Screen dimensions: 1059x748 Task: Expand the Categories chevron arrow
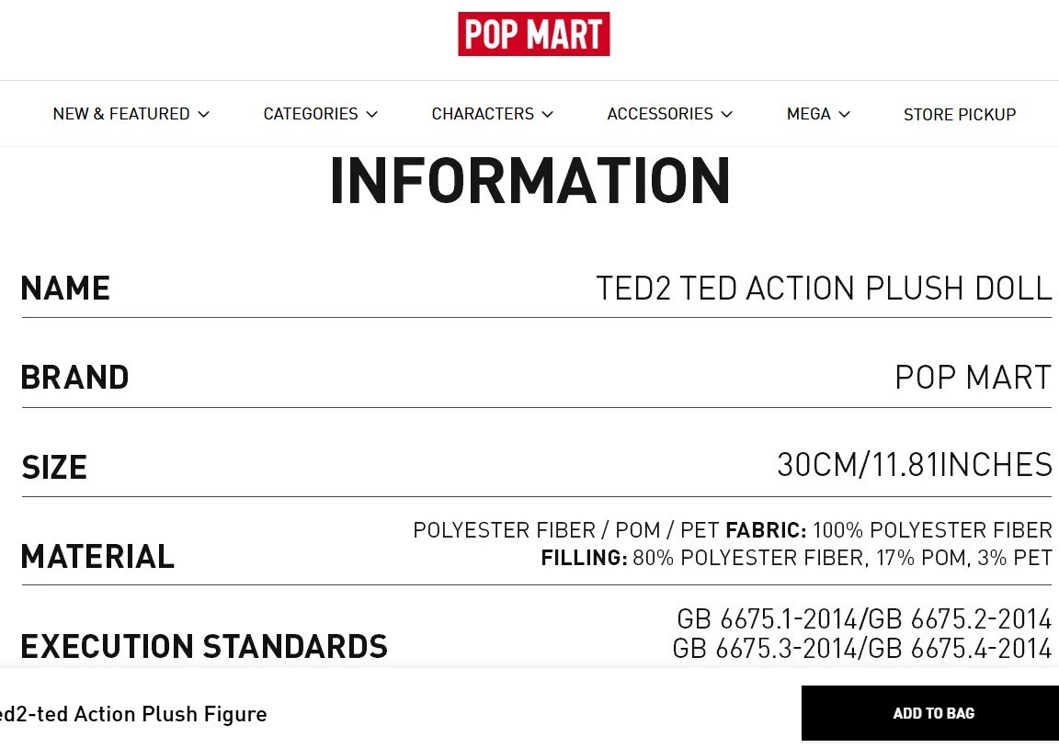click(x=371, y=114)
